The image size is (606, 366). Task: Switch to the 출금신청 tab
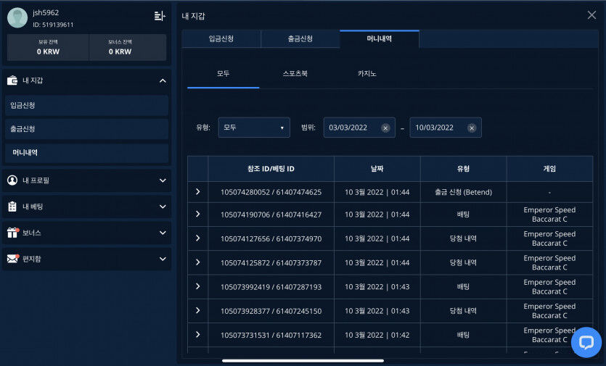tap(300, 39)
